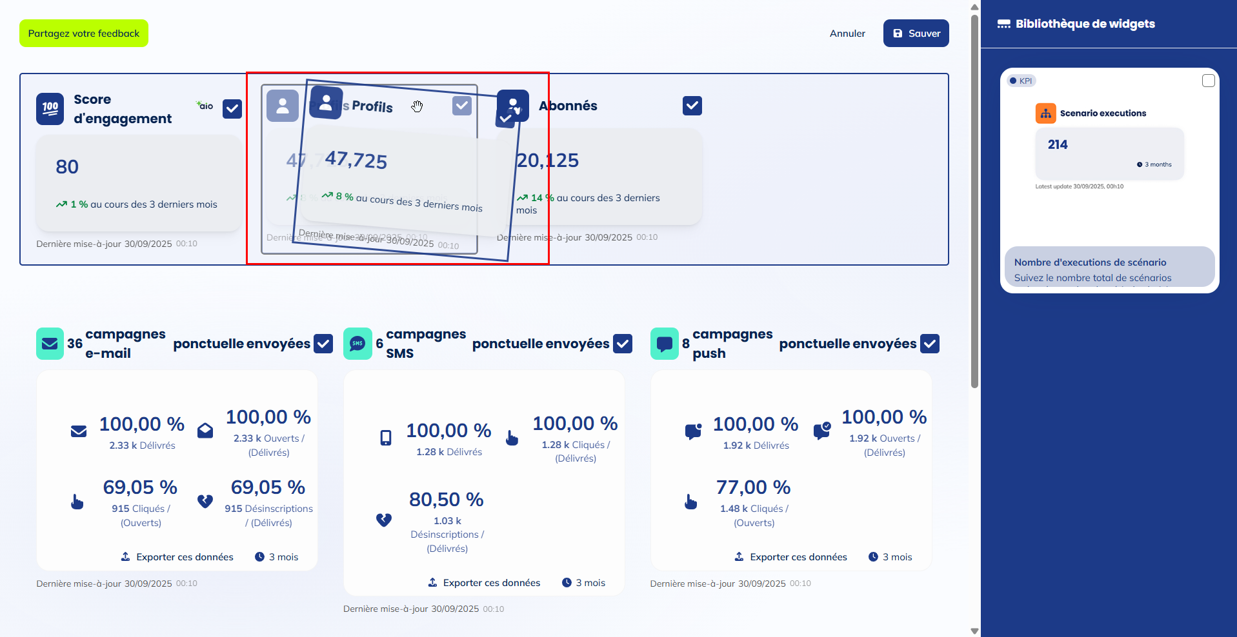Click the orange Scenario executions icon
Viewport: 1237px width, 637px height.
coord(1045,112)
